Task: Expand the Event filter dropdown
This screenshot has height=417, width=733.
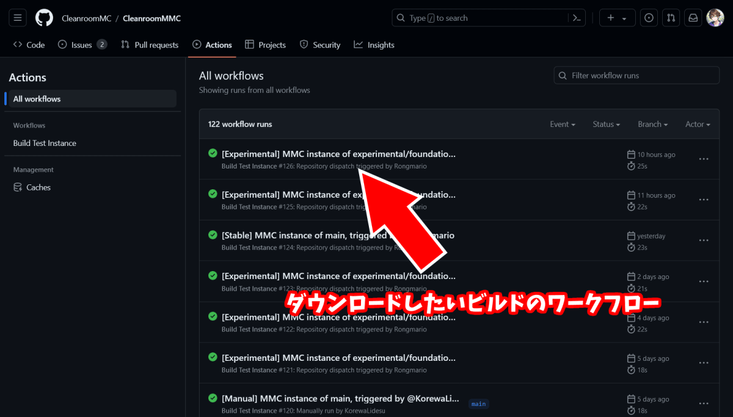Action: click(563, 124)
